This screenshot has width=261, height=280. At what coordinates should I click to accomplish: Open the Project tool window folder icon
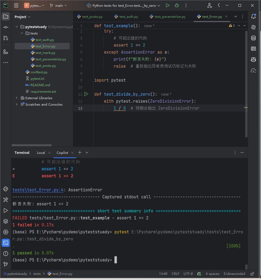coord(6,17)
